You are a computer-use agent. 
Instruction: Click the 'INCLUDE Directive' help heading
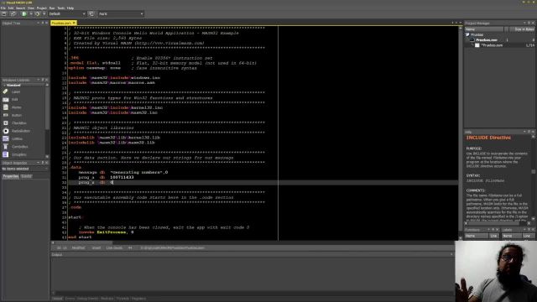pyautogui.click(x=488, y=138)
